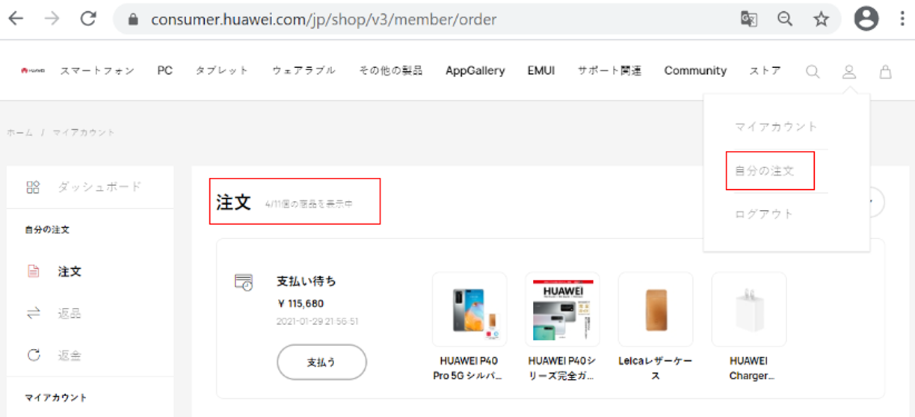Open 返品 in the sidebar
915x417 pixels.
[70, 314]
